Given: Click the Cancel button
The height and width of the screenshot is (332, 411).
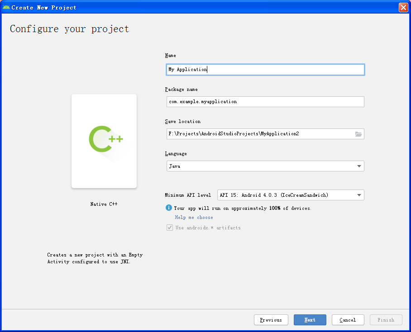Looking at the screenshot, I should (x=348, y=320).
